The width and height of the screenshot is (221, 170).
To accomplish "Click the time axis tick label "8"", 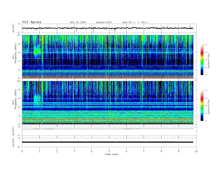I will (x=161, y=151).
